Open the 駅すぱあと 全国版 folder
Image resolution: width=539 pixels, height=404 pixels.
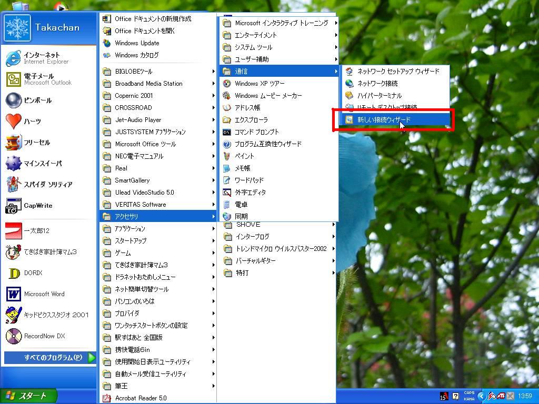tap(158, 337)
